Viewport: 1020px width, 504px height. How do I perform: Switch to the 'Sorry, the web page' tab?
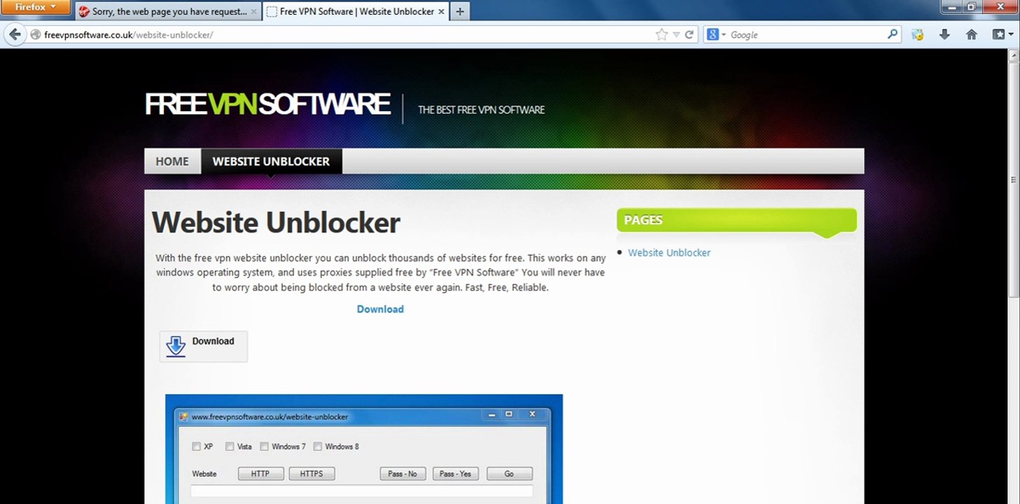point(169,12)
